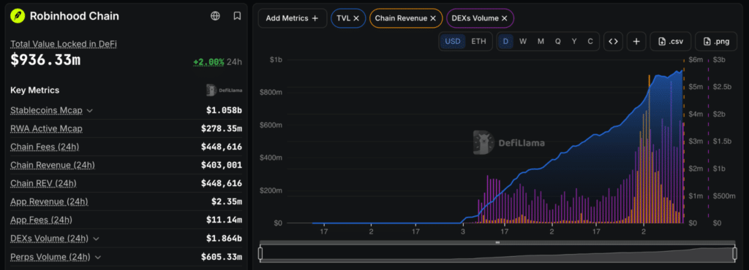This screenshot has width=749, height=270.
Task: Click the +2.00% 24h change value
Action: (208, 62)
